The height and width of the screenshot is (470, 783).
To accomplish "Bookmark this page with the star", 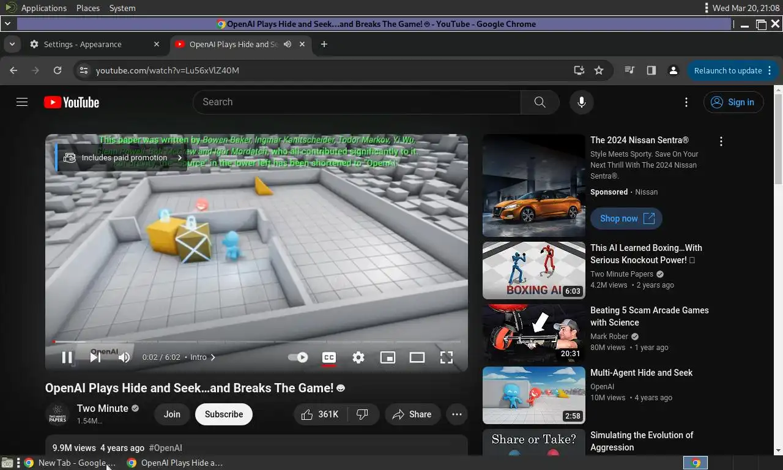I will [599, 70].
